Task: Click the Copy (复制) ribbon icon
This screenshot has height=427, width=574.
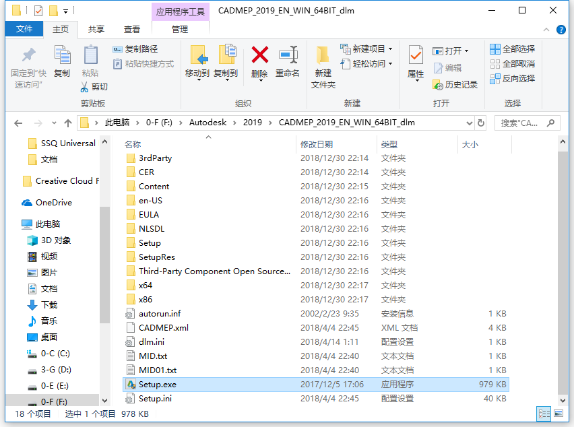Action: pyautogui.click(x=62, y=55)
